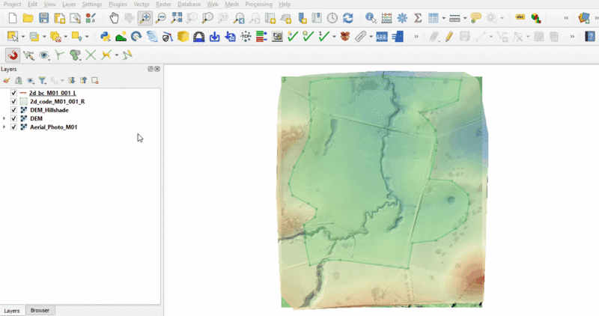This screenshot has width=599, height=316.
Task: Select the 2d_code_M01_001_R layer name
Action: [57, 101]
